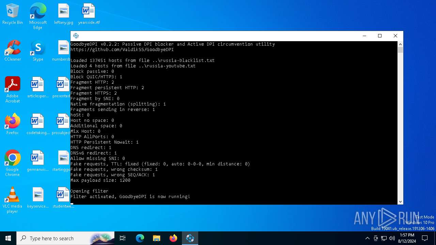Maximize the GoodbyeDPI console window
This screenshot has width=436, height=245.
tap(380, 36)
